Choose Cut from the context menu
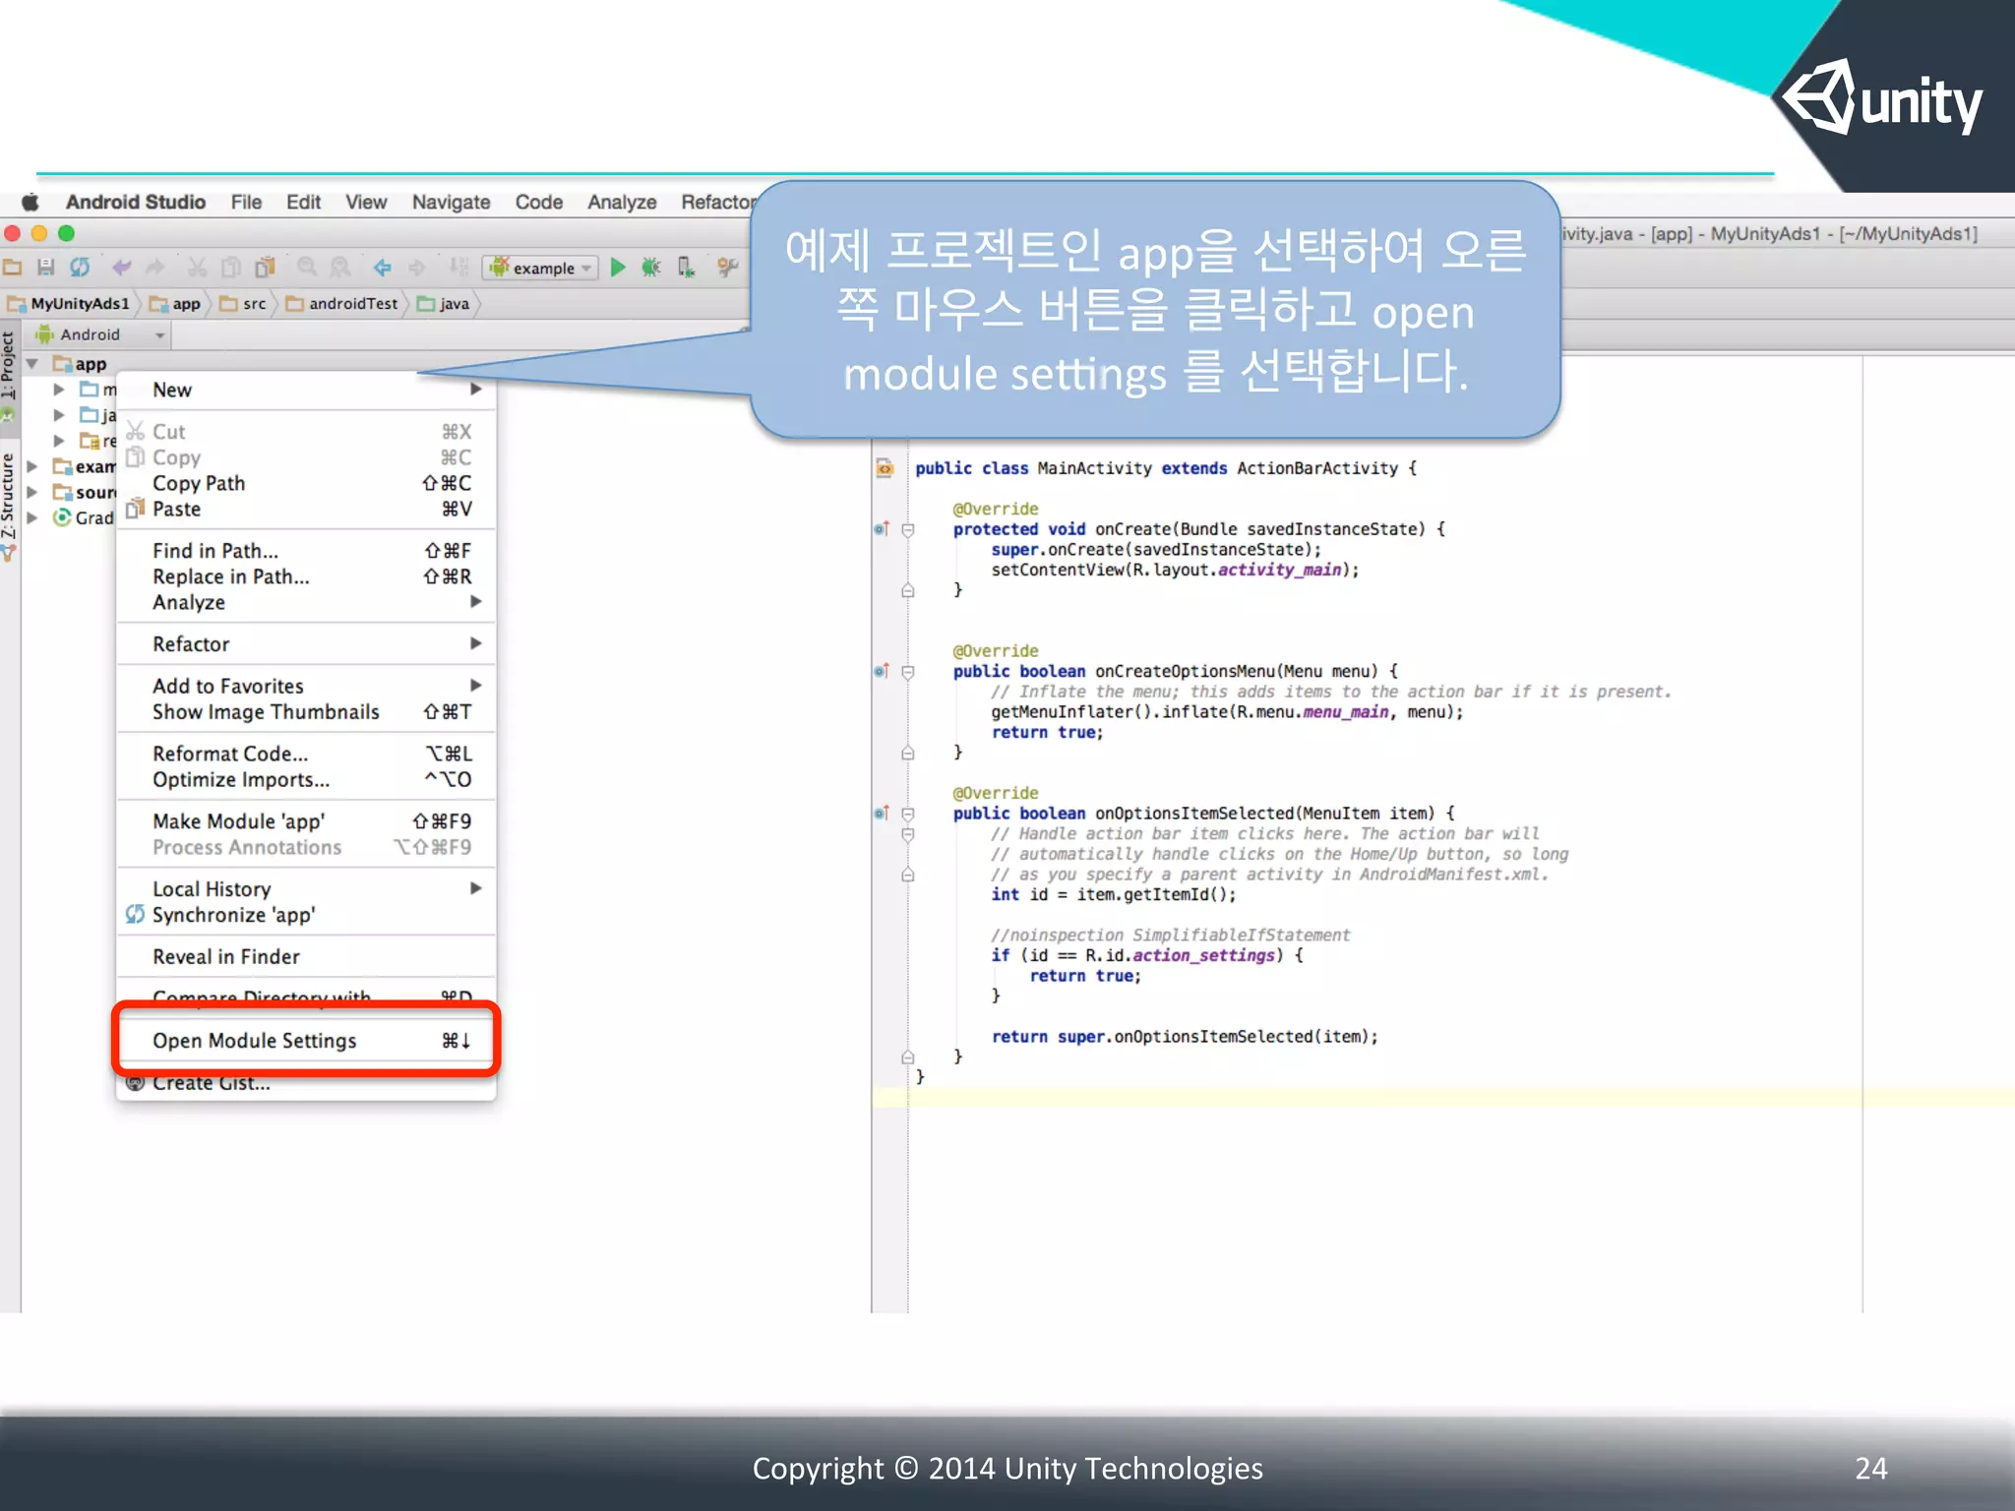 [x=306, y=432]
